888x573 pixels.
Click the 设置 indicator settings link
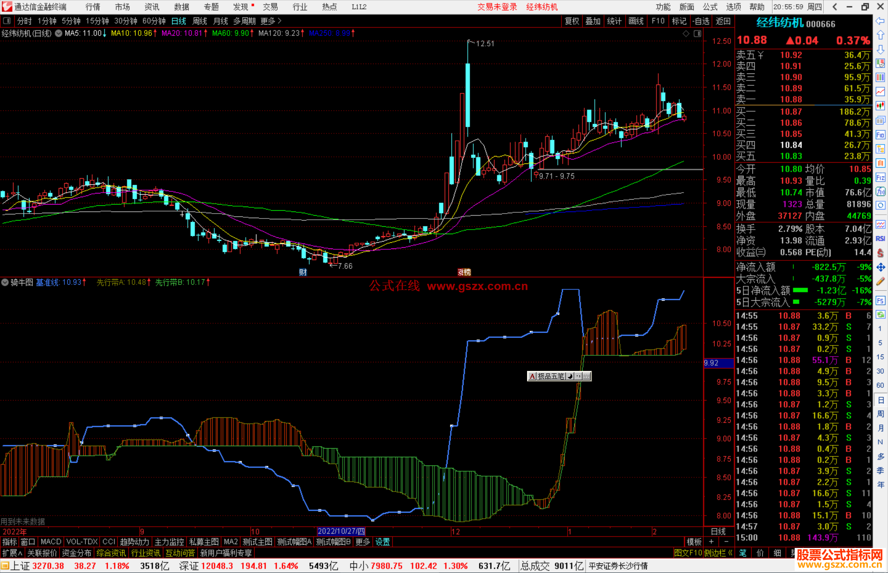382,542
